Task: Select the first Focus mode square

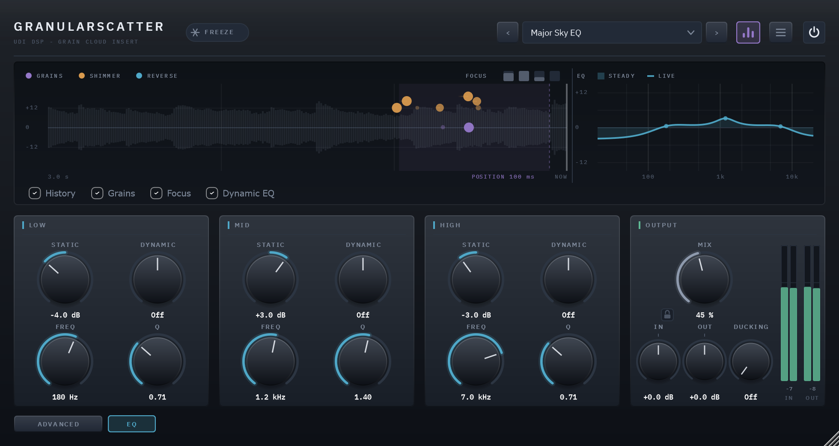Action: [x=509, y=76]
